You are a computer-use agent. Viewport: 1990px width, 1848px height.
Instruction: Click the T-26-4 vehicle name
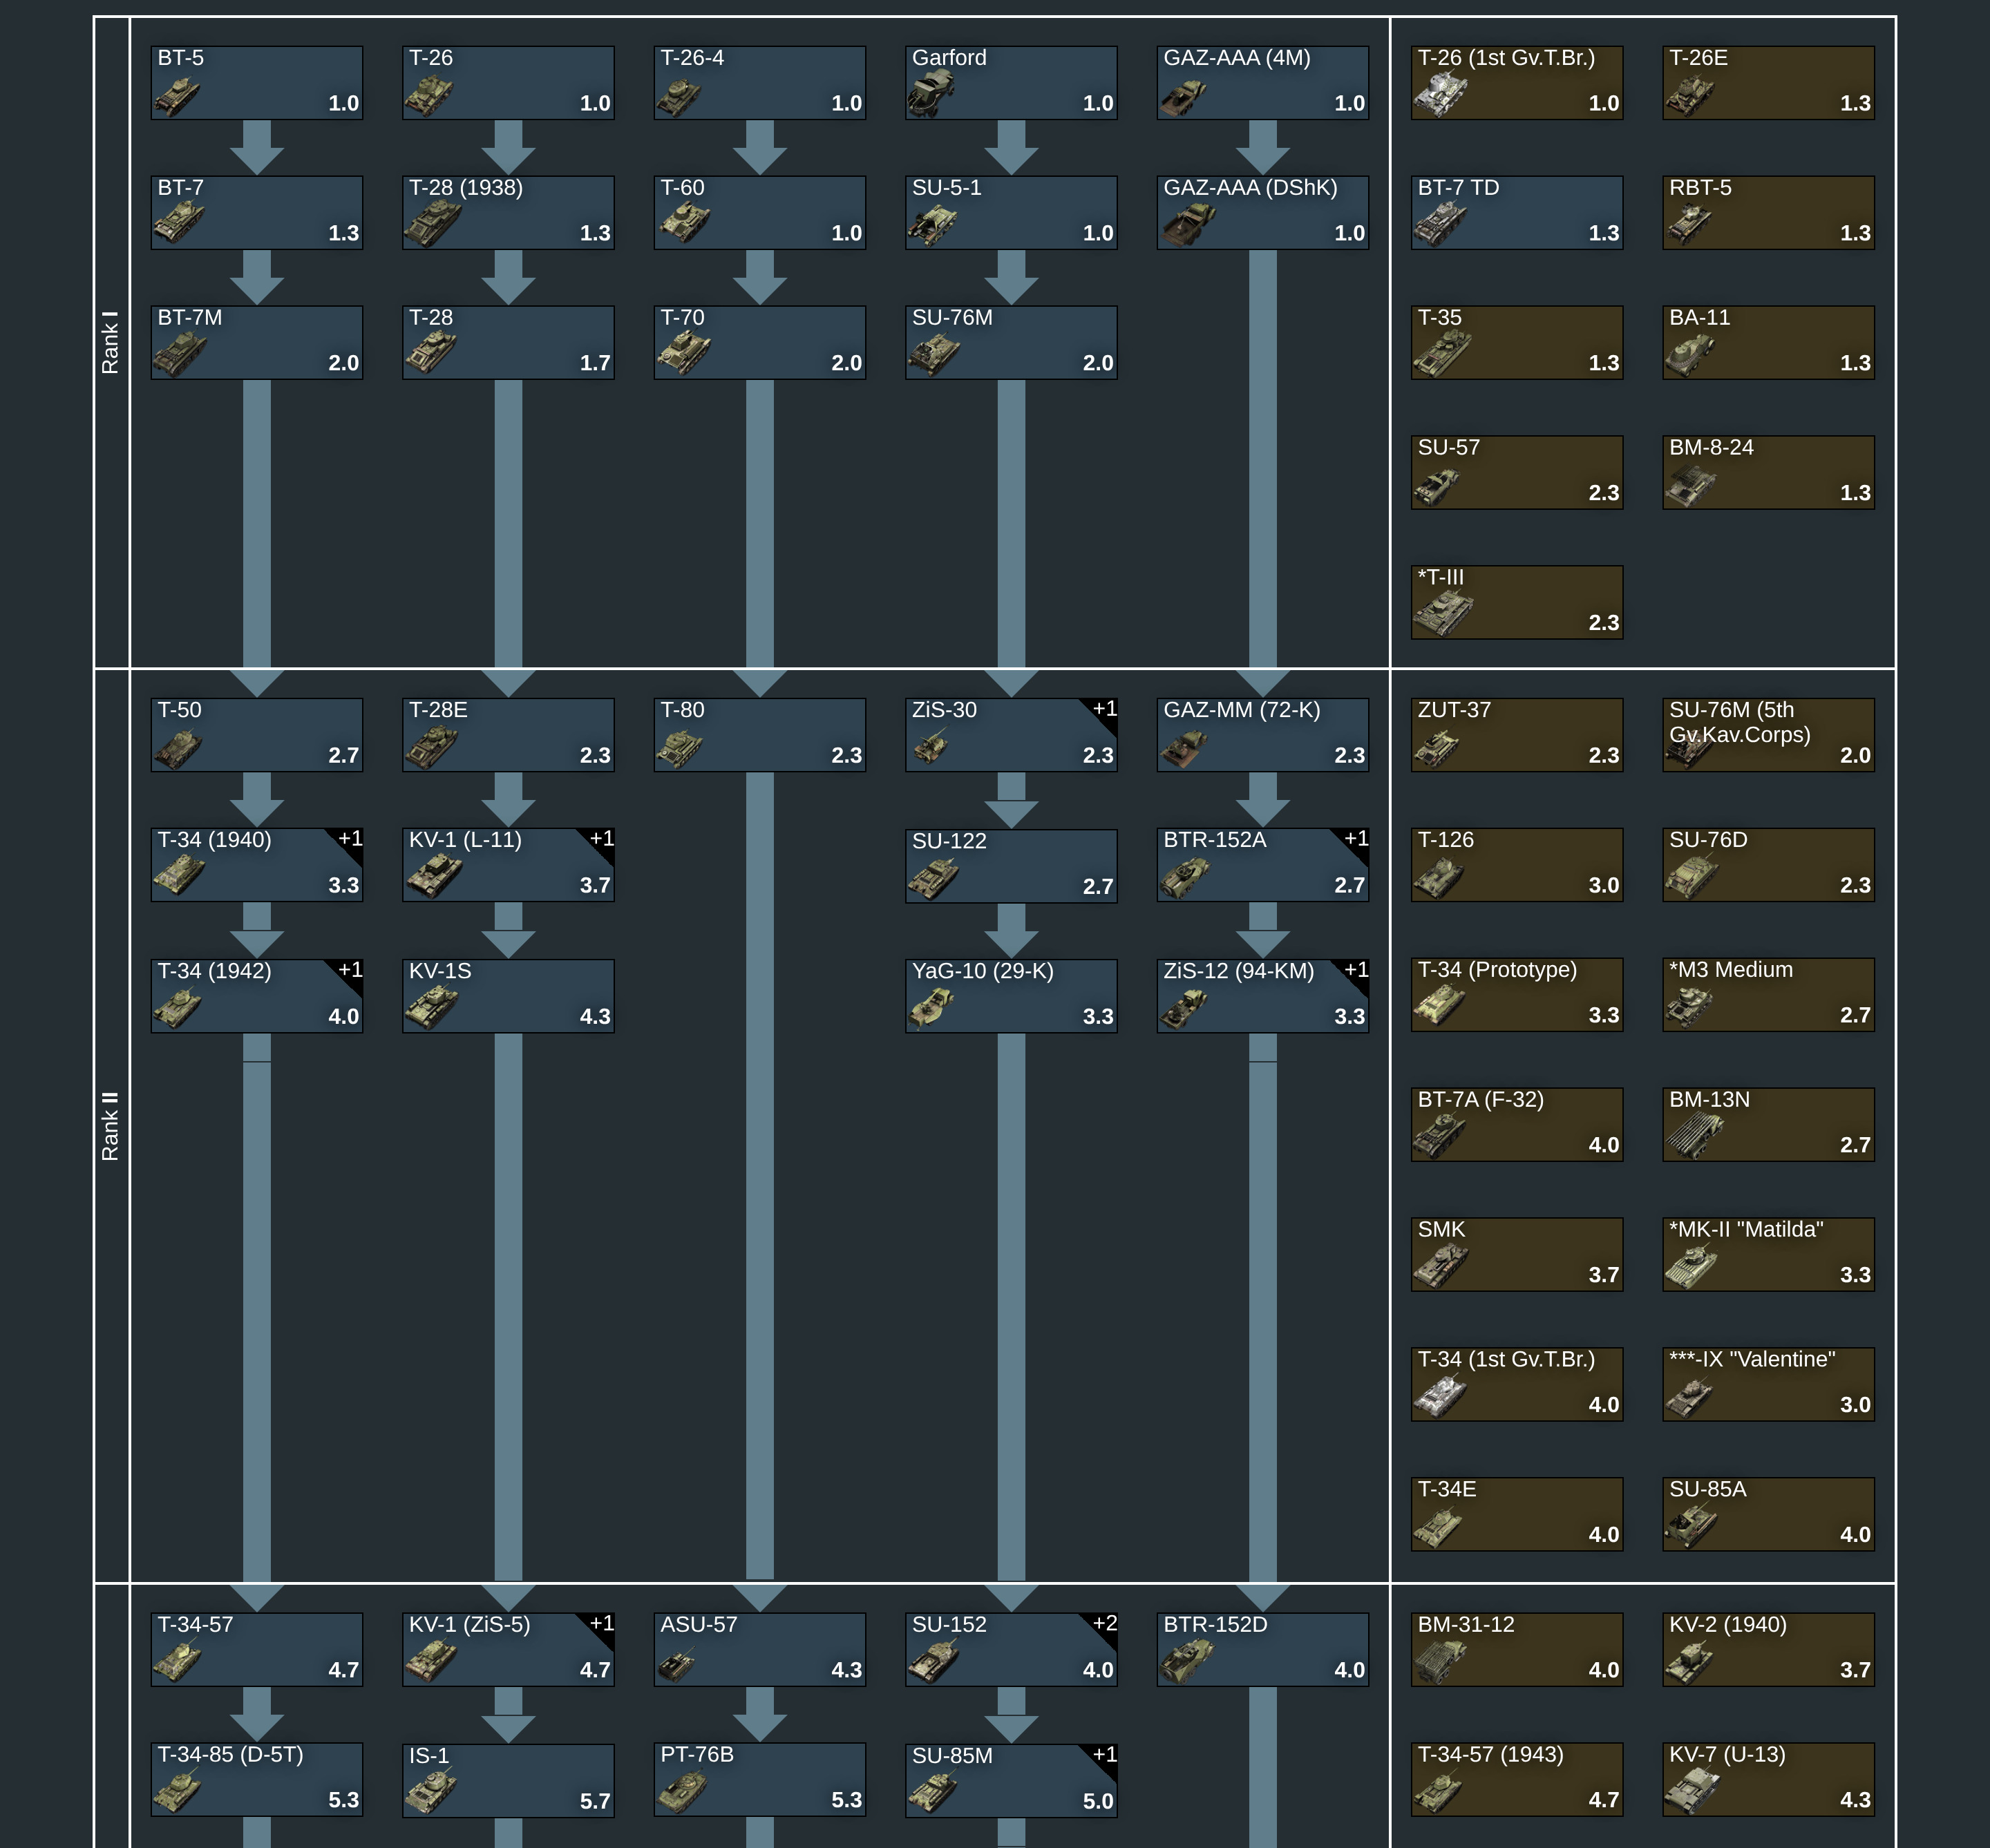[x=692, y=58]
